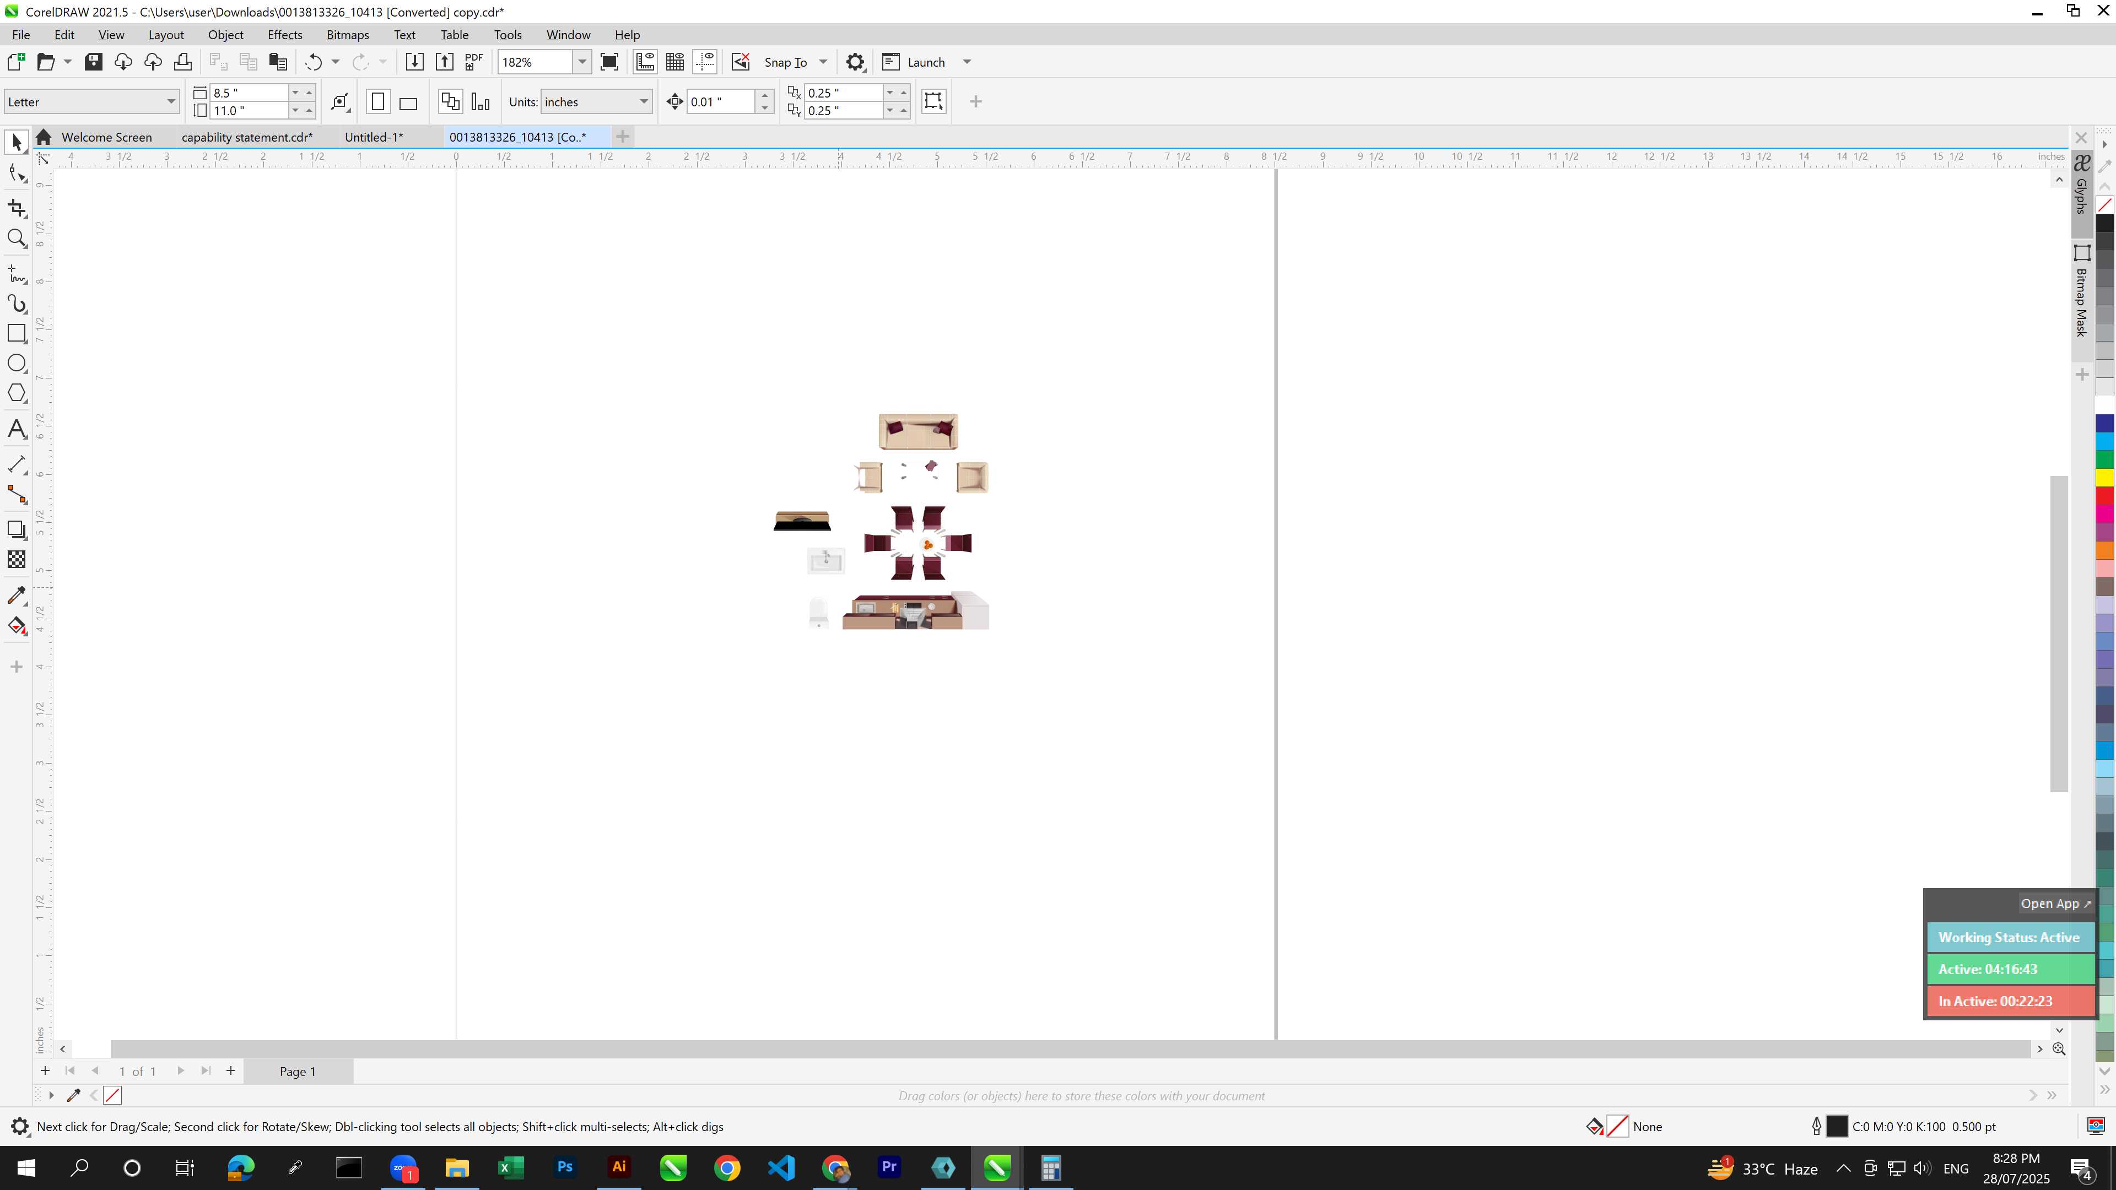Open the Effects menu
Screen dimensions: 2116x1190
pyautogui.click(x=285, y=35)
